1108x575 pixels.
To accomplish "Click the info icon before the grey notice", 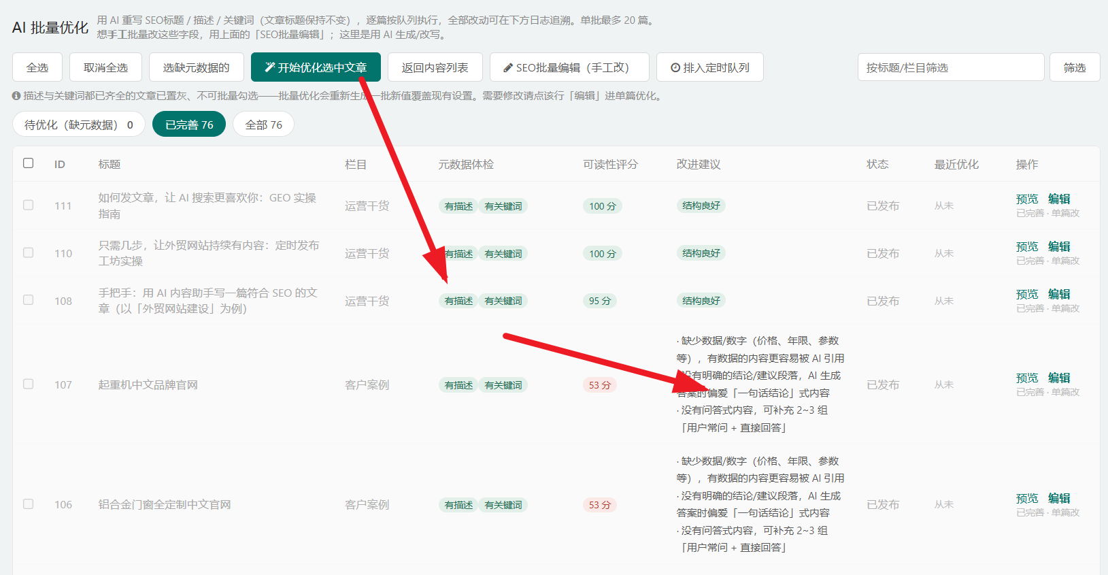I will pos(16,96).
